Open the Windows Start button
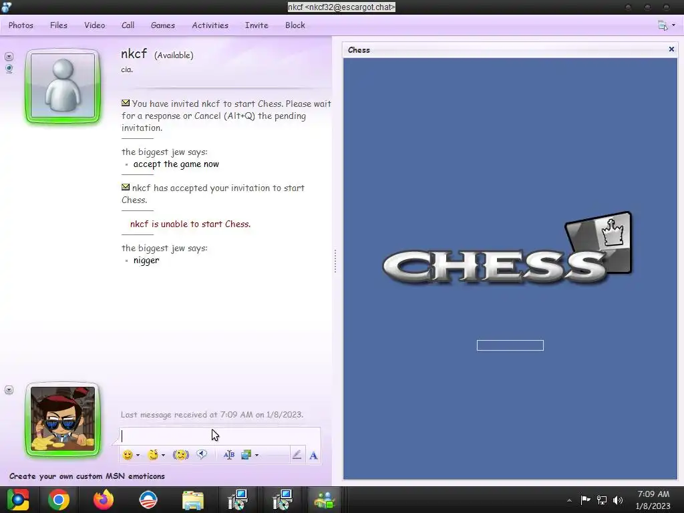The width and height of the screenshot is (684, 513). (18, 500)
